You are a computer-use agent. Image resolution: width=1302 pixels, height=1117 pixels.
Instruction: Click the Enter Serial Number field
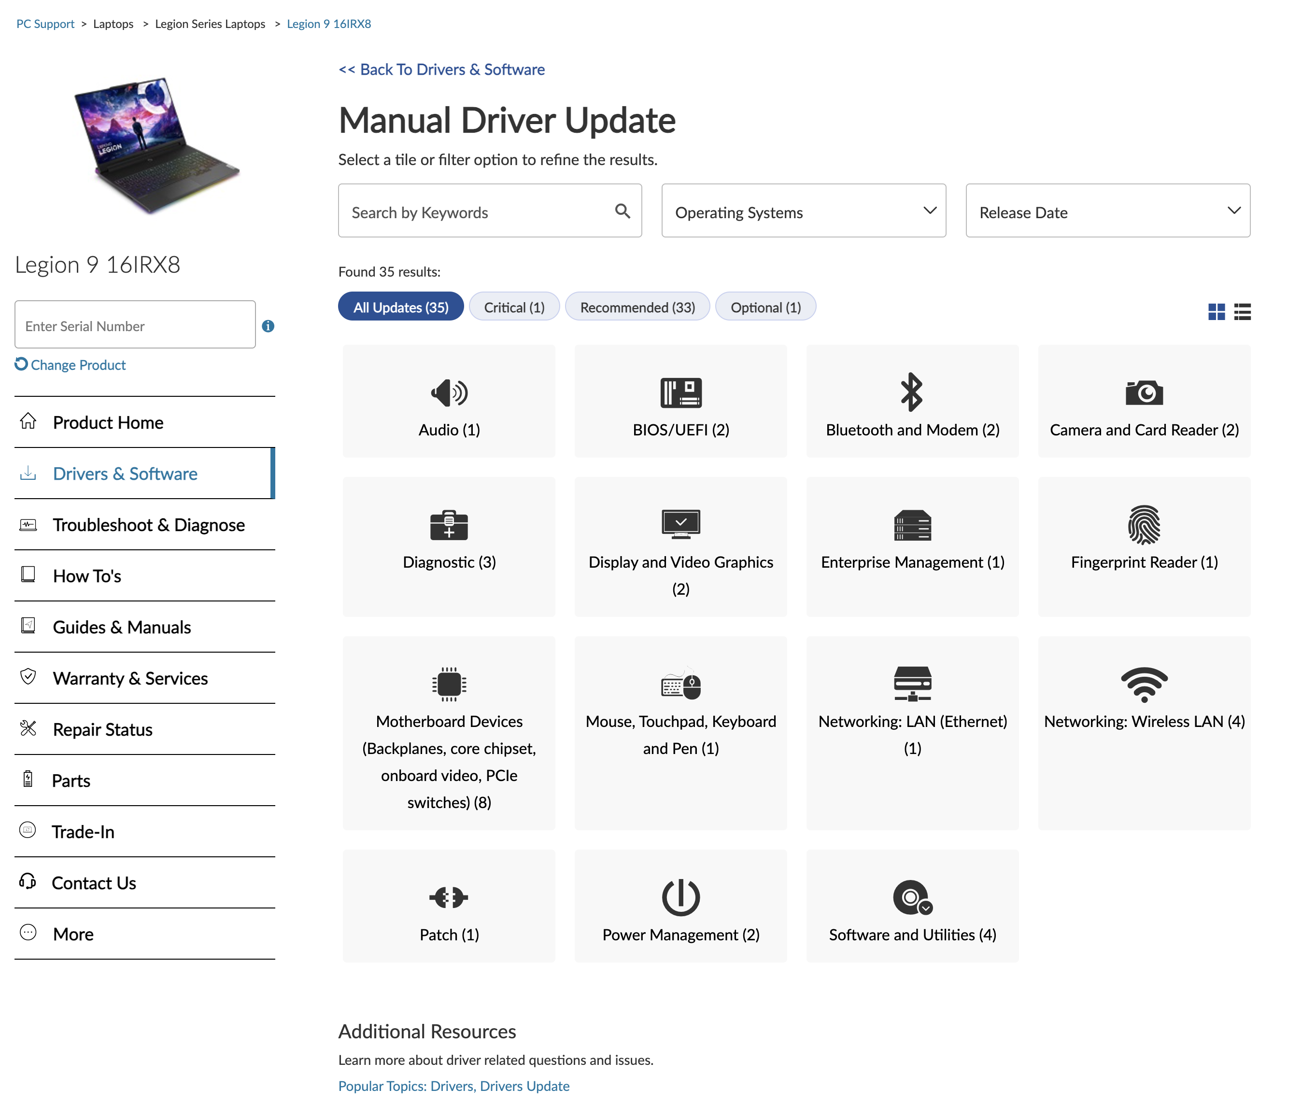134,326
